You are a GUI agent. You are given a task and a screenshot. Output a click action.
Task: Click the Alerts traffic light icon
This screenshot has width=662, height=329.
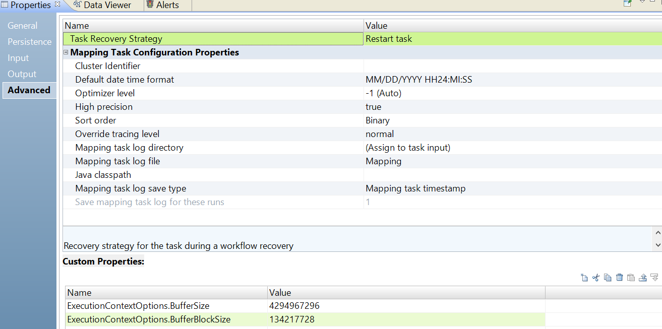point(150,5)
